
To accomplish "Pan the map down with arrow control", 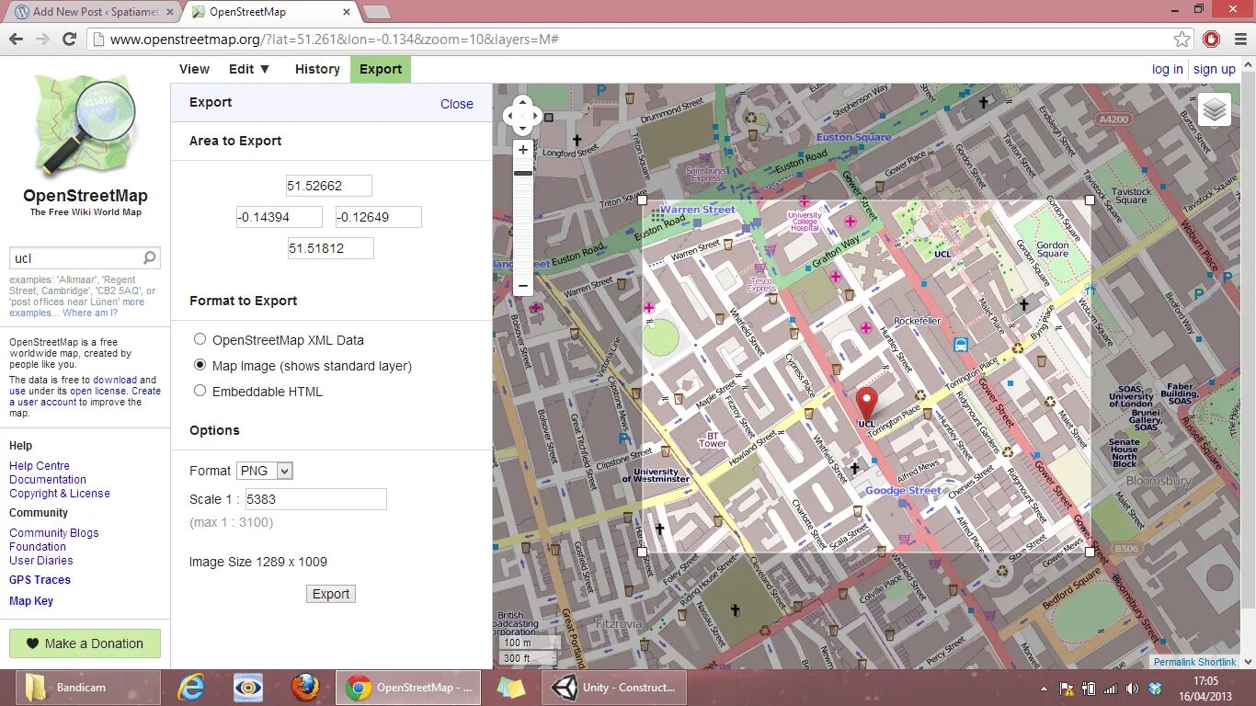I will 523,129.
